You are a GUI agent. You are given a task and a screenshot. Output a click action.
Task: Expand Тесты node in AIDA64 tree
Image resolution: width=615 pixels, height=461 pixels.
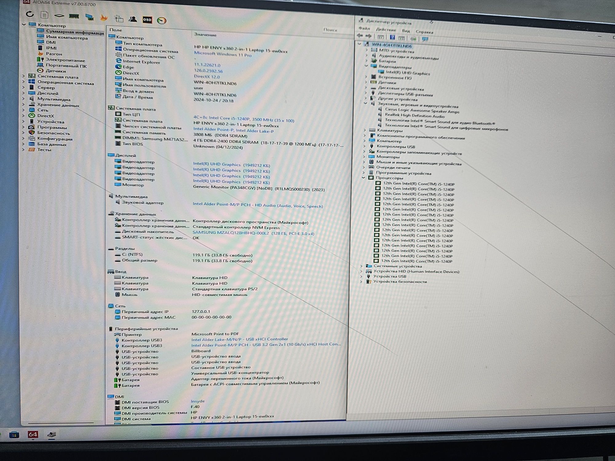pos(23,150)
